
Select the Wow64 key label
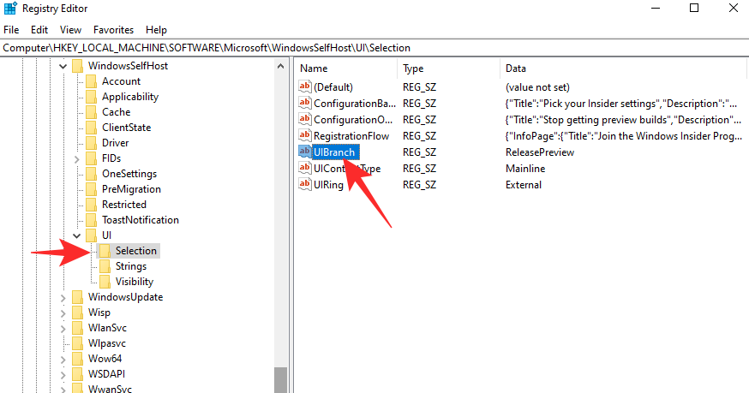105,359
